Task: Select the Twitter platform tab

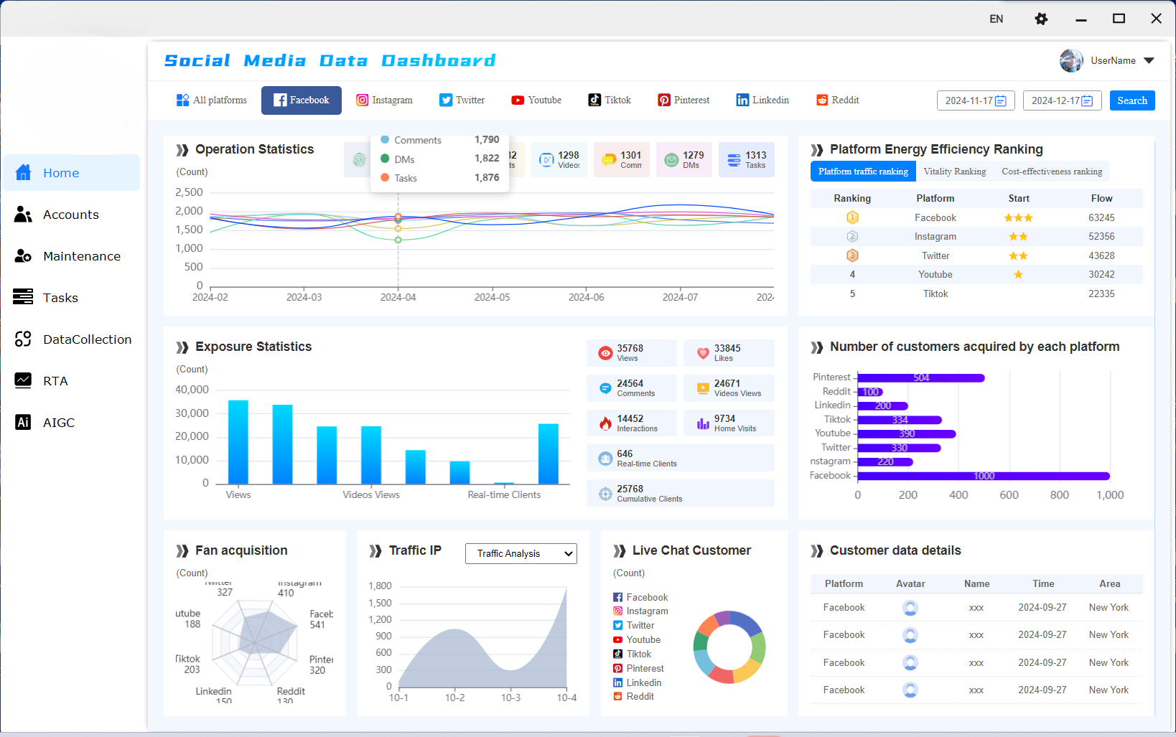Action: point(462,100)
